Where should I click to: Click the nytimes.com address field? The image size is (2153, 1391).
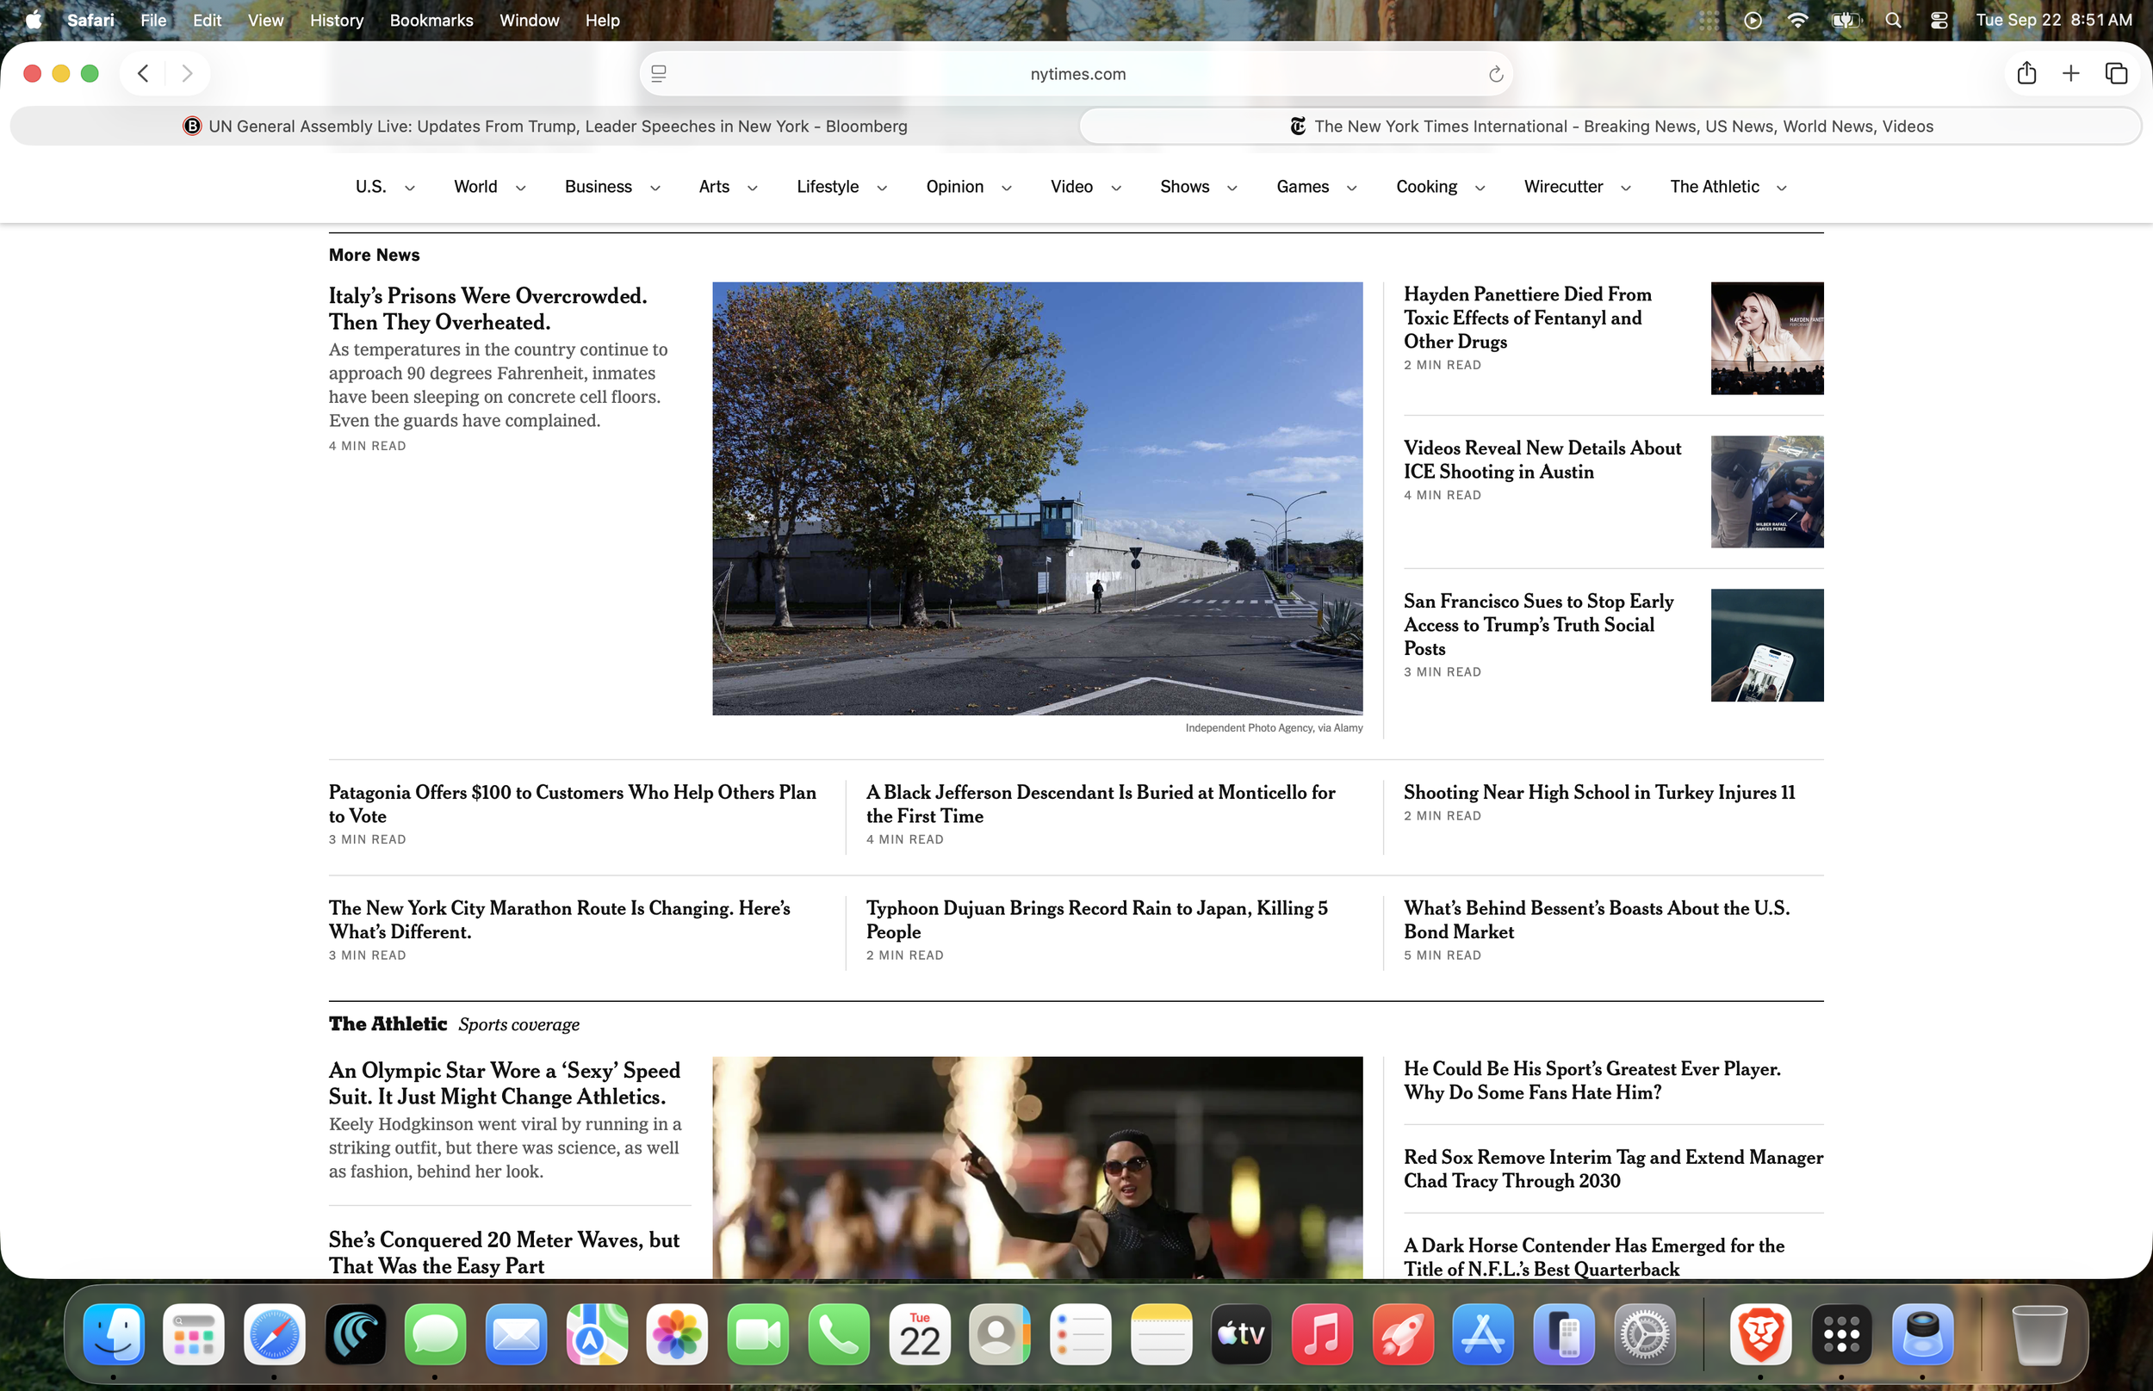tap(1077, 74)
